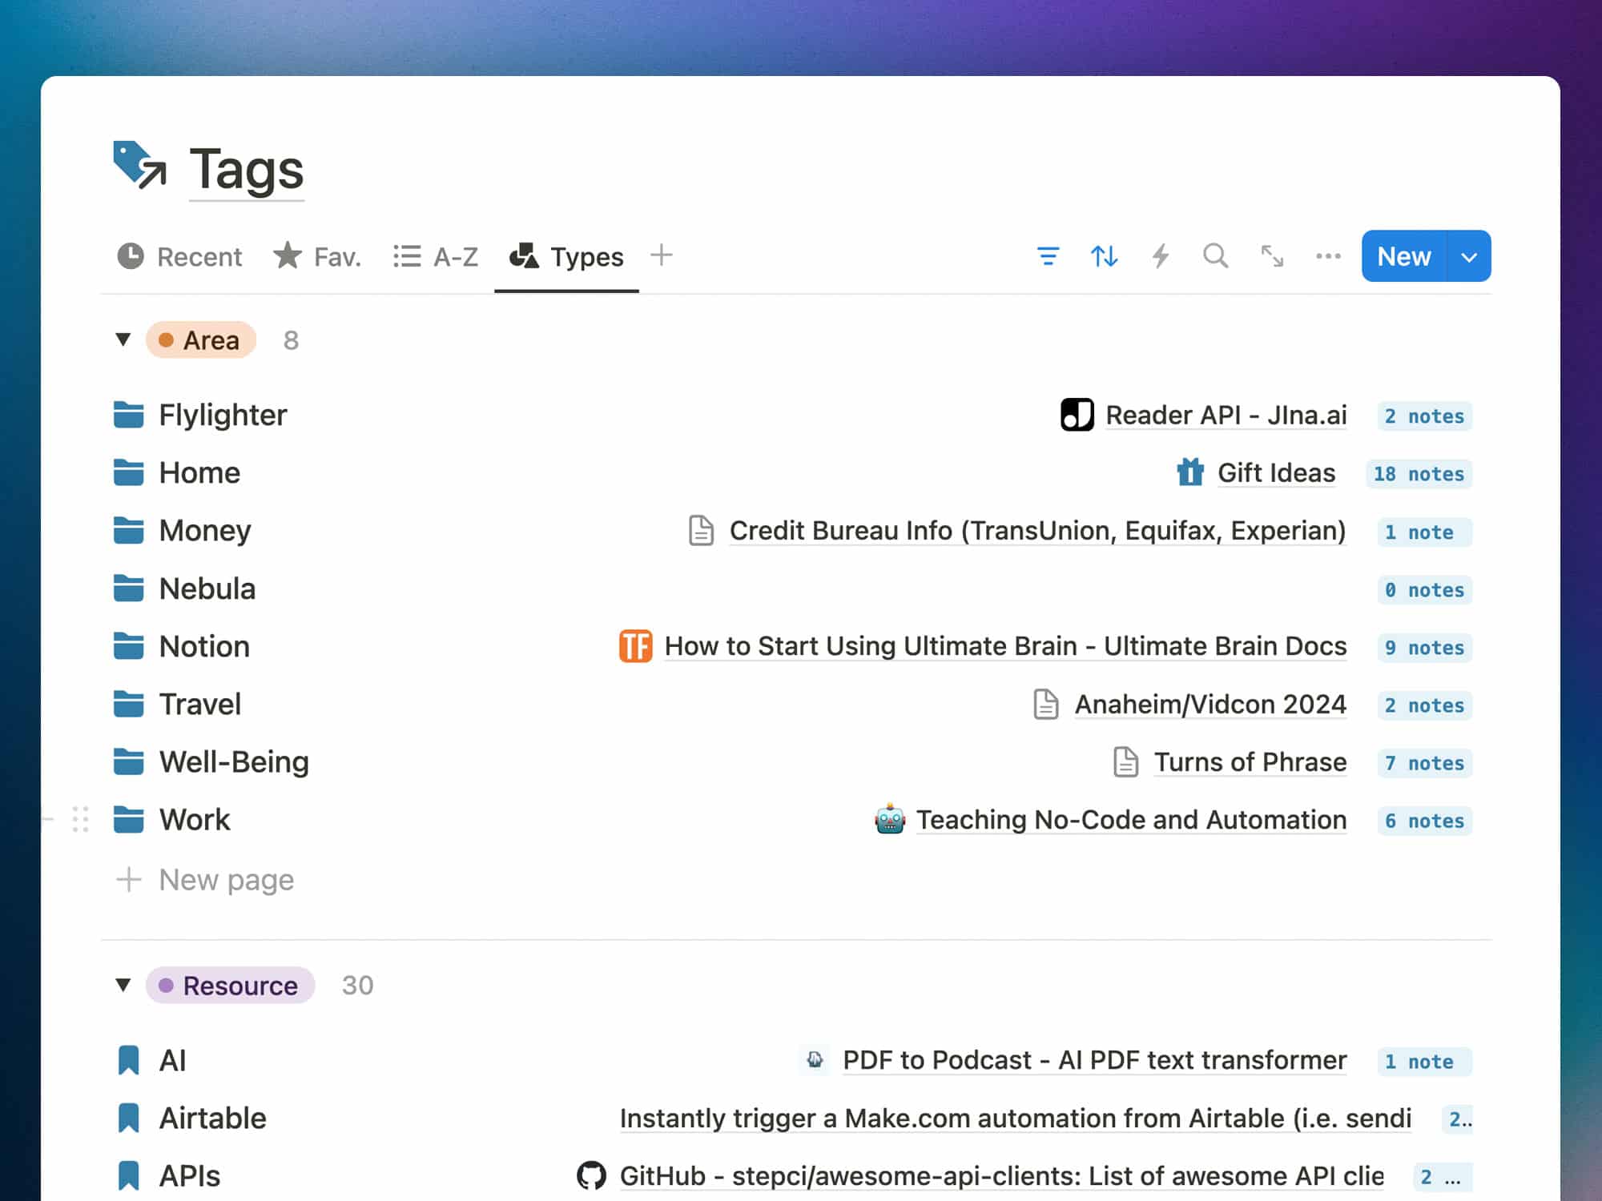This screenshot has width=1602, height=1201.
Task: Collapse the Resource group triangle
Action: tap(123, 985)
